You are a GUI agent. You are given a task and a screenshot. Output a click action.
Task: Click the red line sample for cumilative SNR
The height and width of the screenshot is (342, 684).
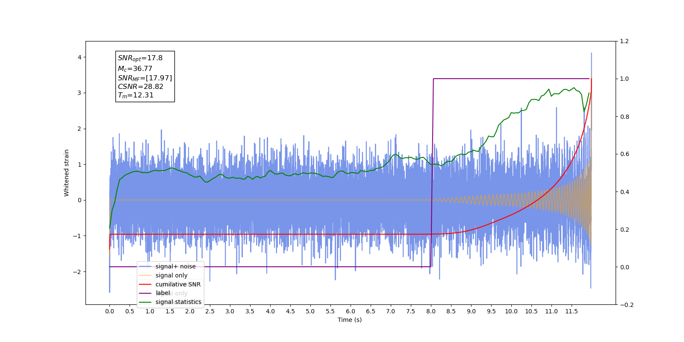point(145,284)
